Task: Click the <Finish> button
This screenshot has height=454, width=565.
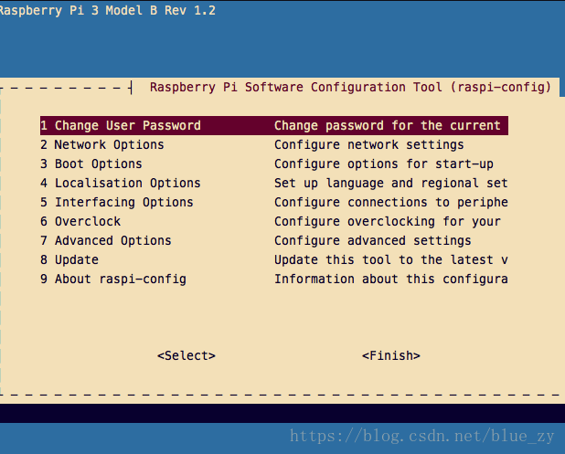Action: pos(391,355)
